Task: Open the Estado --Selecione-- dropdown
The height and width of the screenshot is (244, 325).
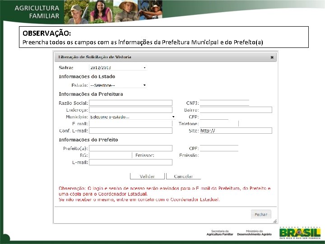Action: 118,85
